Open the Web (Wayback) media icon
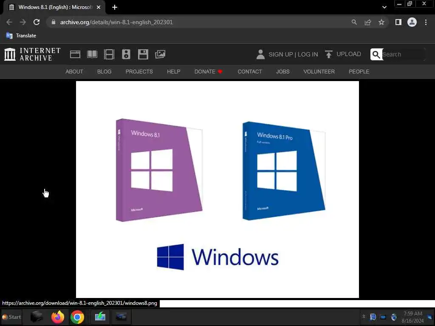Viewport: 435px width, 326px height. (x=75, y=54)
